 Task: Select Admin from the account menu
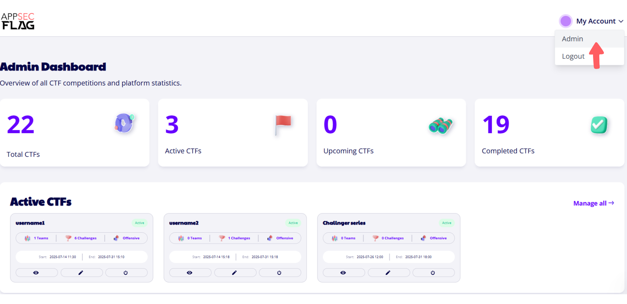pyautogui.click(x=572, y=38)
